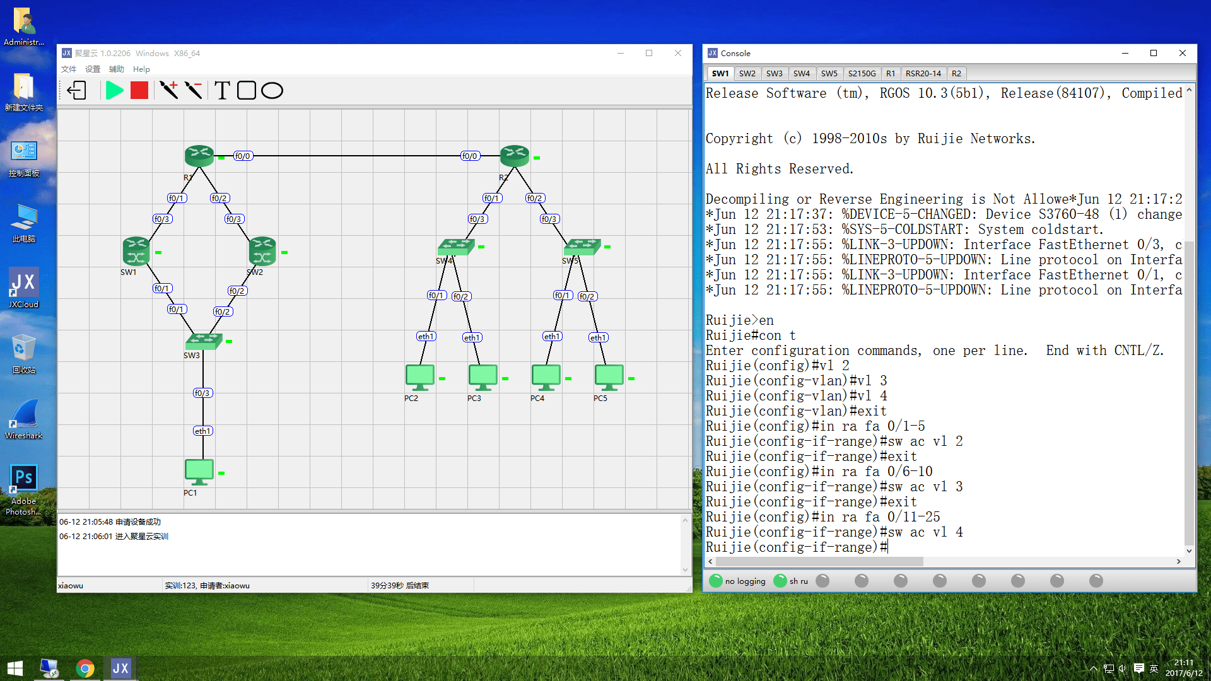Select the ellipse drawing tool
The height and width of the screenshot is (681, 1211).
tap(272, 90)
